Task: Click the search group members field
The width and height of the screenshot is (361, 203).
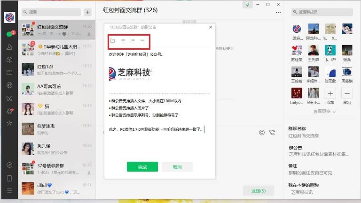Action: tap(322, 12)
